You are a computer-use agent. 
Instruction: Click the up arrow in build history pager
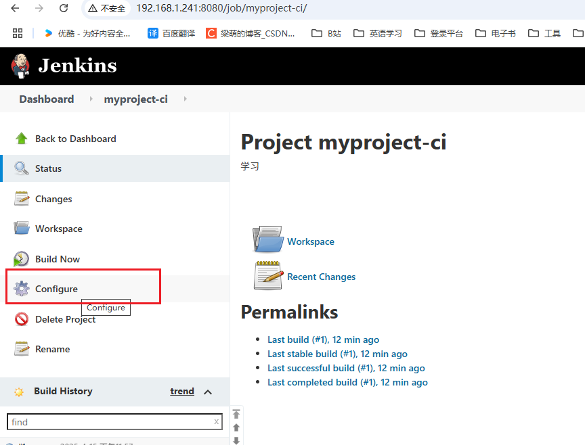236,427
